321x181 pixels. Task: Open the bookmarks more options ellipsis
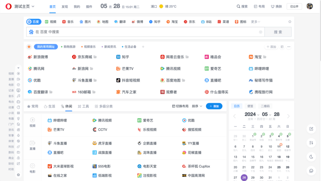click(288, 47)
